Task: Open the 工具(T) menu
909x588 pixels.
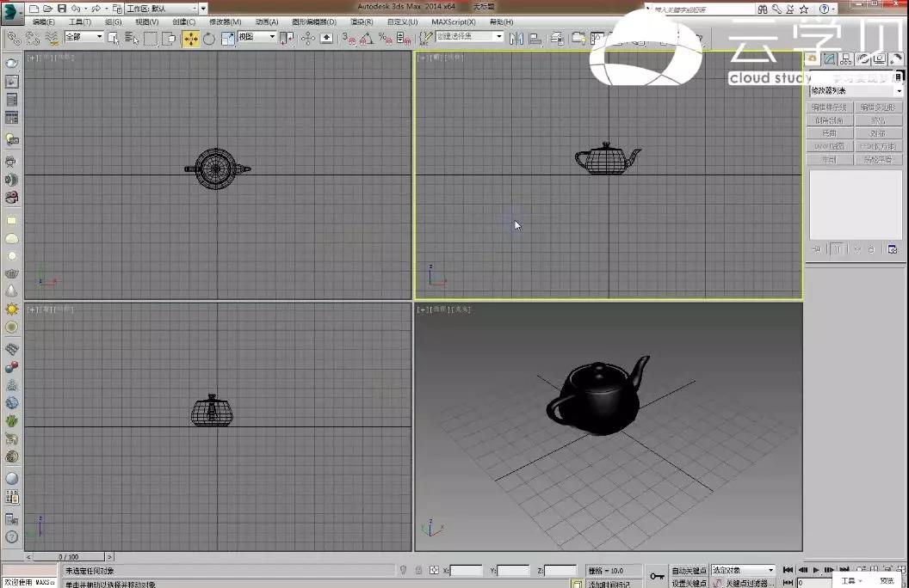Action: (80, 22)
